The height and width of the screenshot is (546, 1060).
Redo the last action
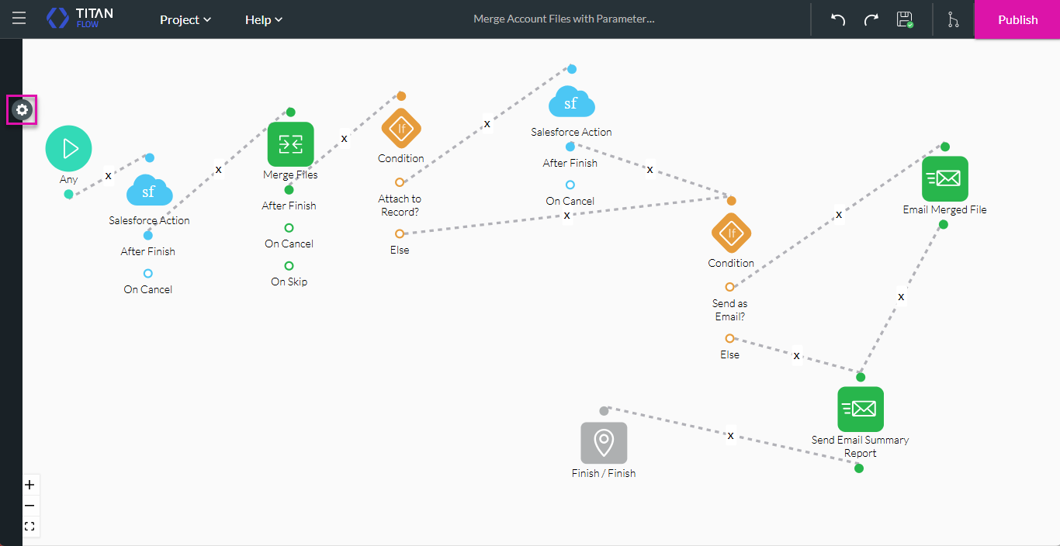point(871,19)
